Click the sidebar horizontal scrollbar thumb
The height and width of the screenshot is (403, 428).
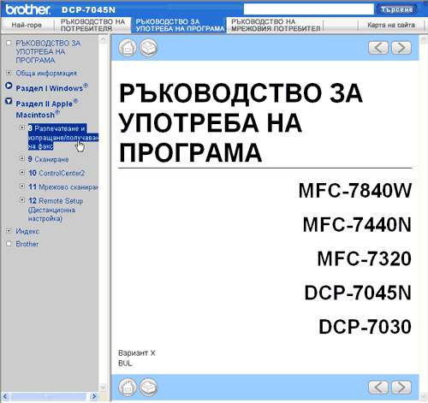tap(48, 396)
